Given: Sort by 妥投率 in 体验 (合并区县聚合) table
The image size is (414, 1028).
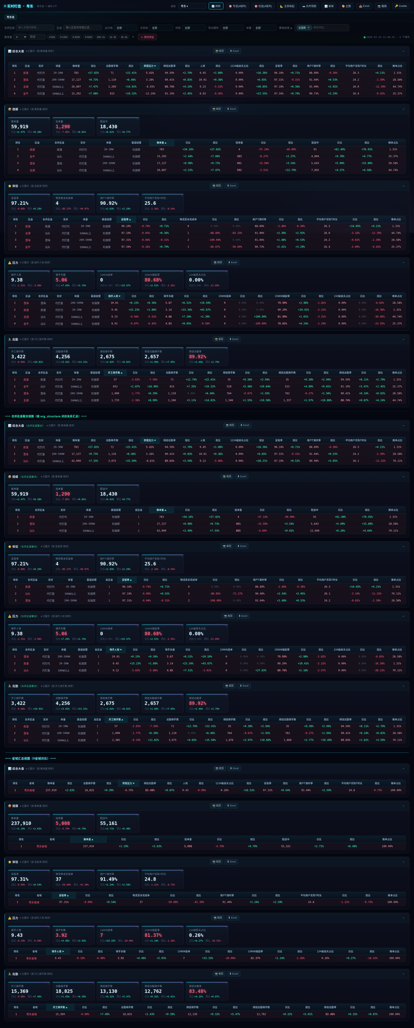Looking at the screenshot, I should 126,580.
